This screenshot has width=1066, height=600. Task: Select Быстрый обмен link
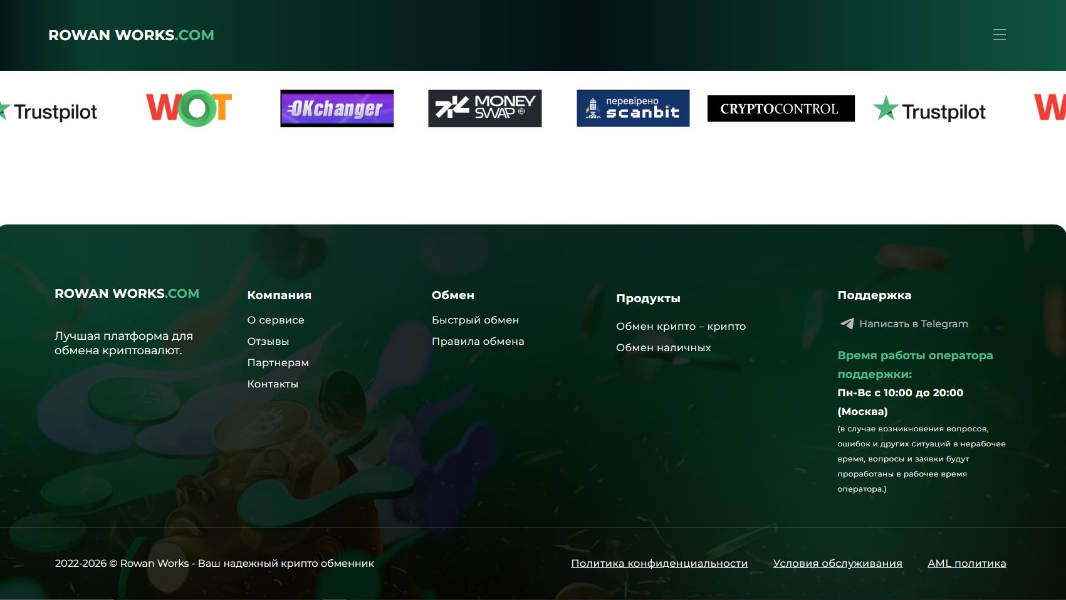click(x=475, y=320)
